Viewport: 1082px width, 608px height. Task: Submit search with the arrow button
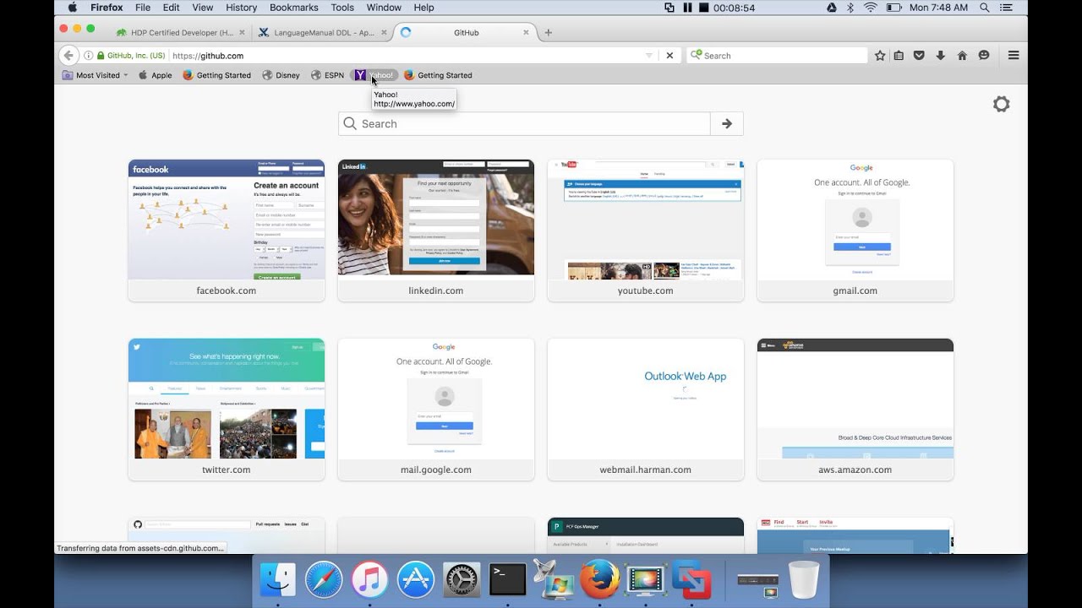point(727,123)
